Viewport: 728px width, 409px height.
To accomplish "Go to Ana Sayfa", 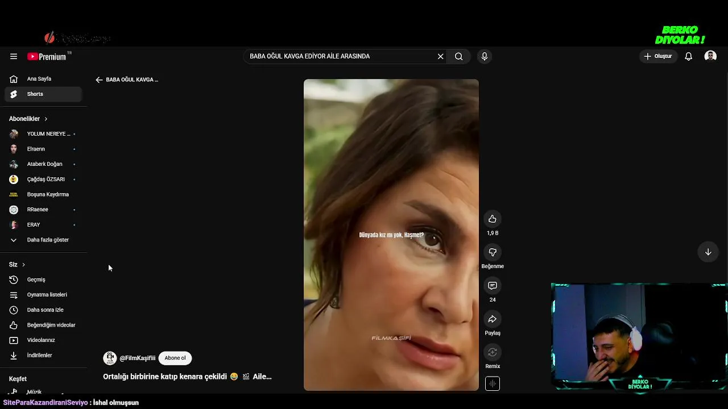I will (43, 79).
